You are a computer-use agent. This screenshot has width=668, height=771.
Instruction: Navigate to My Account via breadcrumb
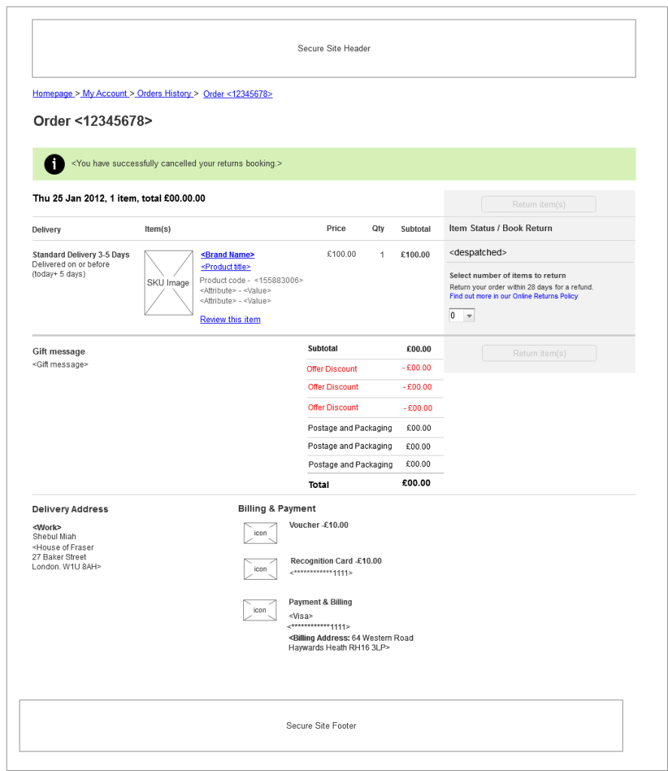(105, 93)
